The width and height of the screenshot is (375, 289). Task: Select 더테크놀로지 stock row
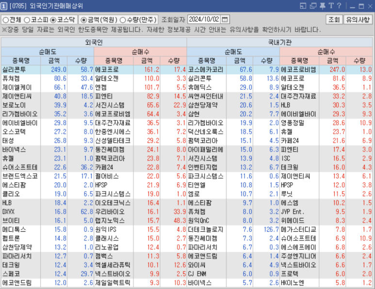click(207, 229)
